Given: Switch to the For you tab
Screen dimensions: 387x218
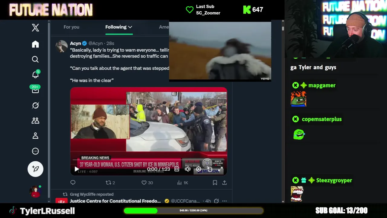Looking at the screenshot, I should pos(71,27).
